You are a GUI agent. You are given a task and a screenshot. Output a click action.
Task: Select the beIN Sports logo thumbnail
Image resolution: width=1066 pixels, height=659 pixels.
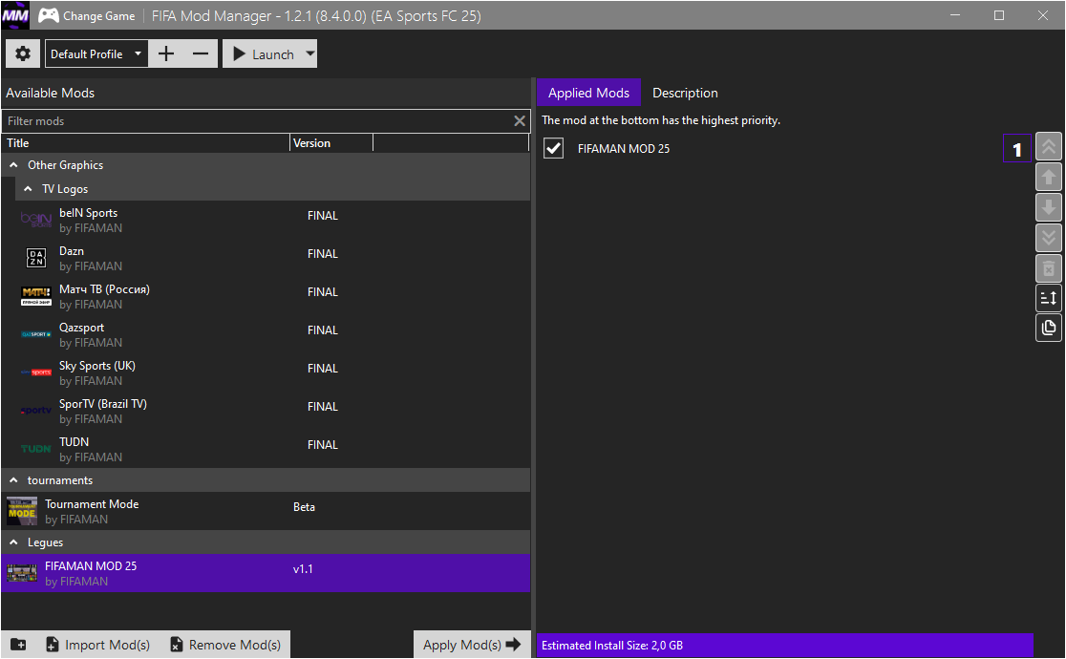coord(36,220)
